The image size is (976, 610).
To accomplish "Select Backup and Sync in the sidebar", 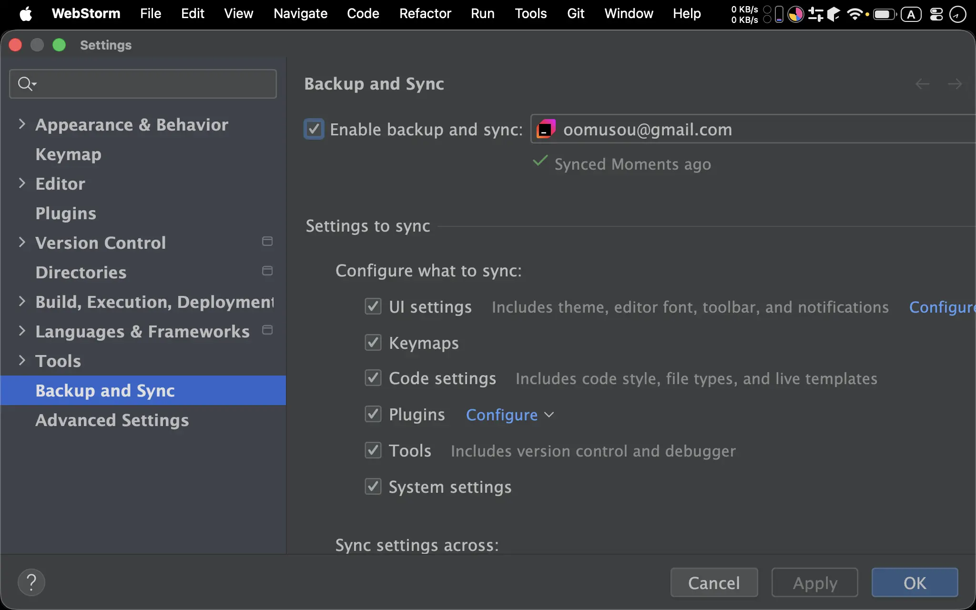I will 143,390.
